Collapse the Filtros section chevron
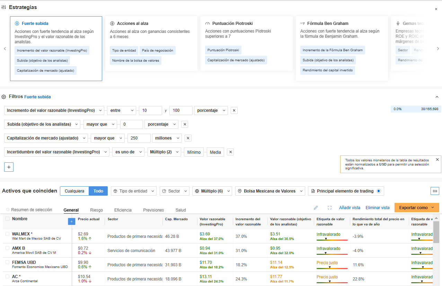This screenshot has width=442, height=286. 436,97
